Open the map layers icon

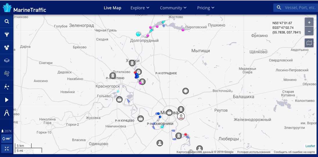coord(7,60)
